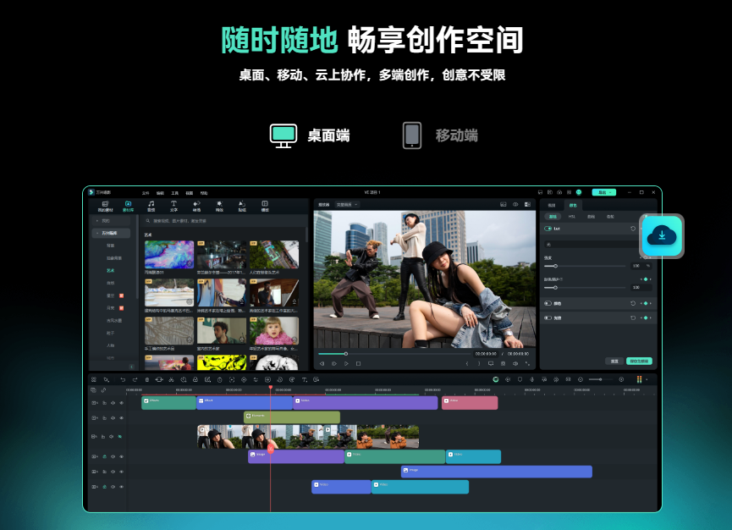Open the 音频 (Audio) media panel

(151, 204)
